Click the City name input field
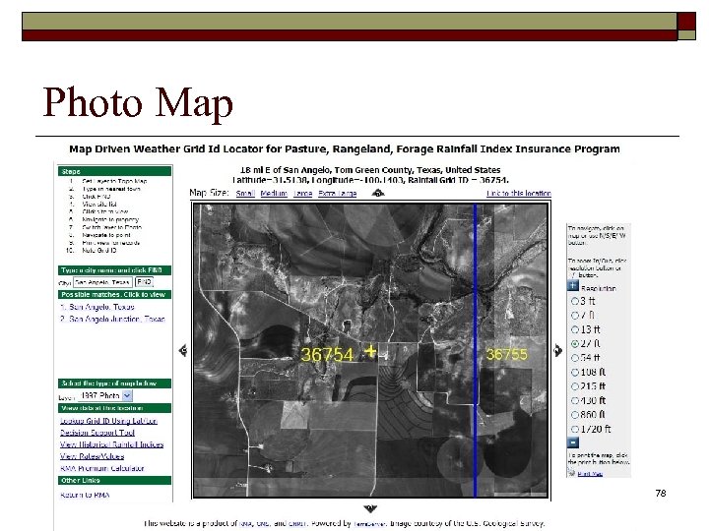The height and width of the screenshot is (531, 709). [x=102, y=282]
